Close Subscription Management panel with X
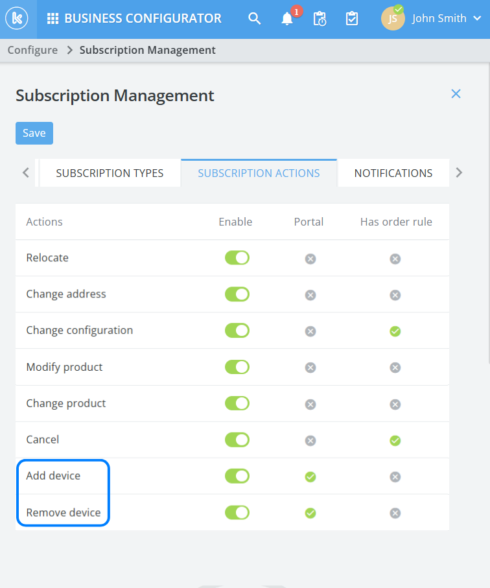The image size is (490, 588). (456, 94)
